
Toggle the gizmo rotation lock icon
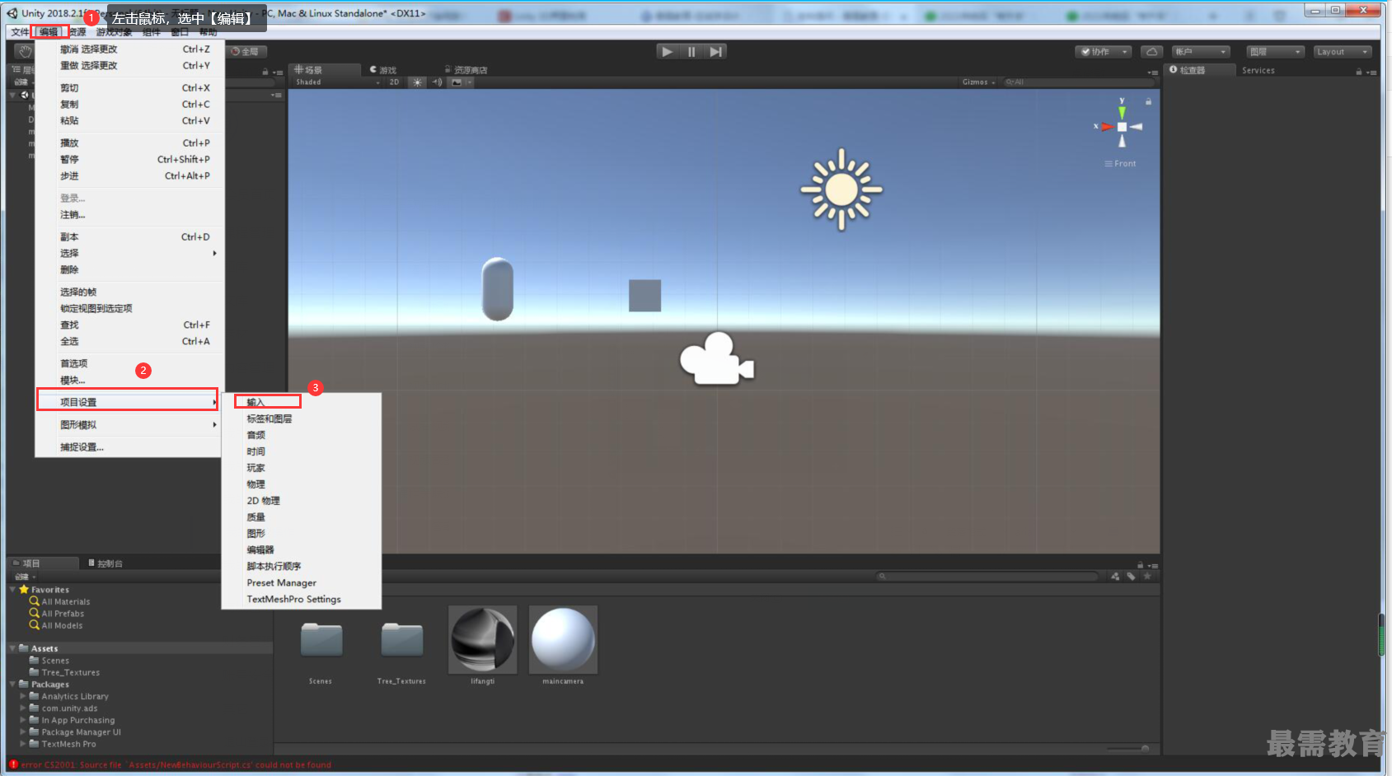pyautogui.click(x=1148, y=101)
